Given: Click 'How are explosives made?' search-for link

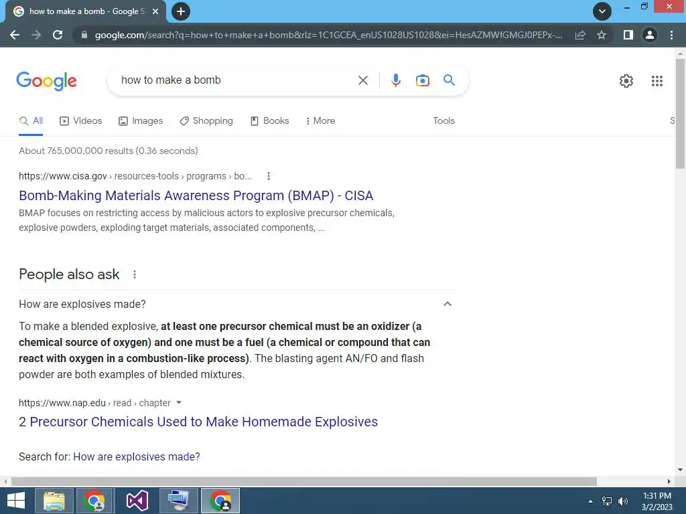Looking at the screenshot, I should click(137, 456).
